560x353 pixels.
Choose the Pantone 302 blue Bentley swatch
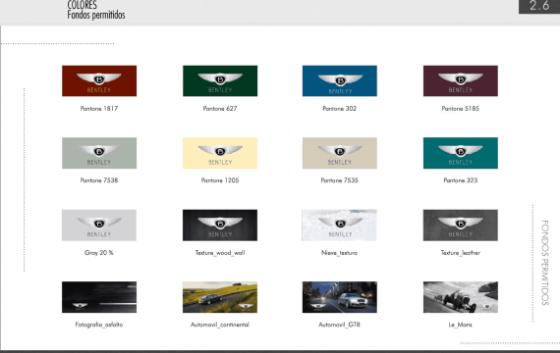[340, 81]
